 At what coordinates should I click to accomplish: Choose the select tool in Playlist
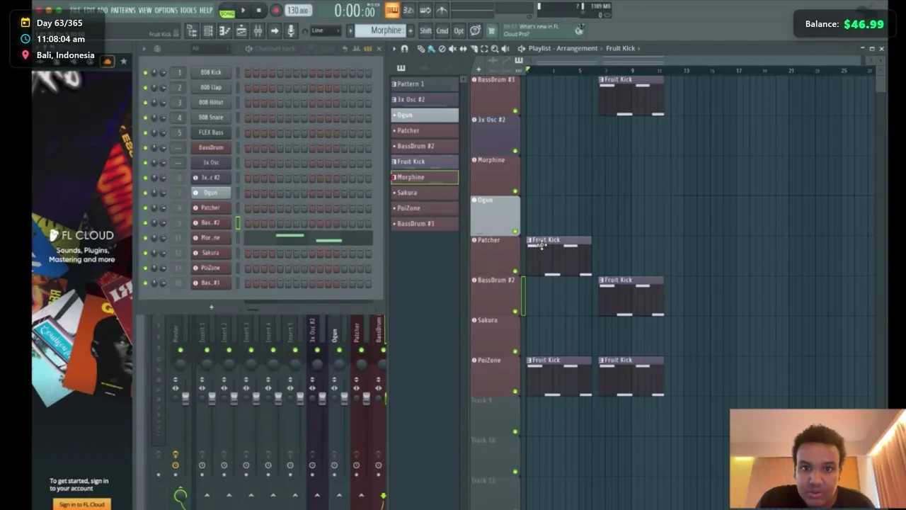point(484,48)
